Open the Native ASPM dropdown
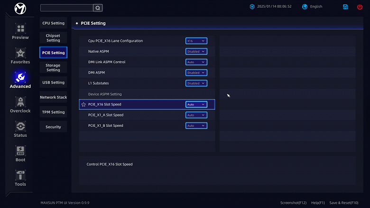The image size is (370, 208). point(196,51)
